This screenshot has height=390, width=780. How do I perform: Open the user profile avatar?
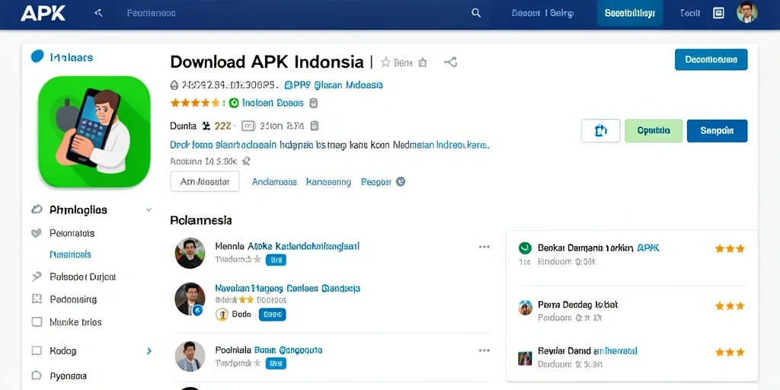(x=747, y=12)
